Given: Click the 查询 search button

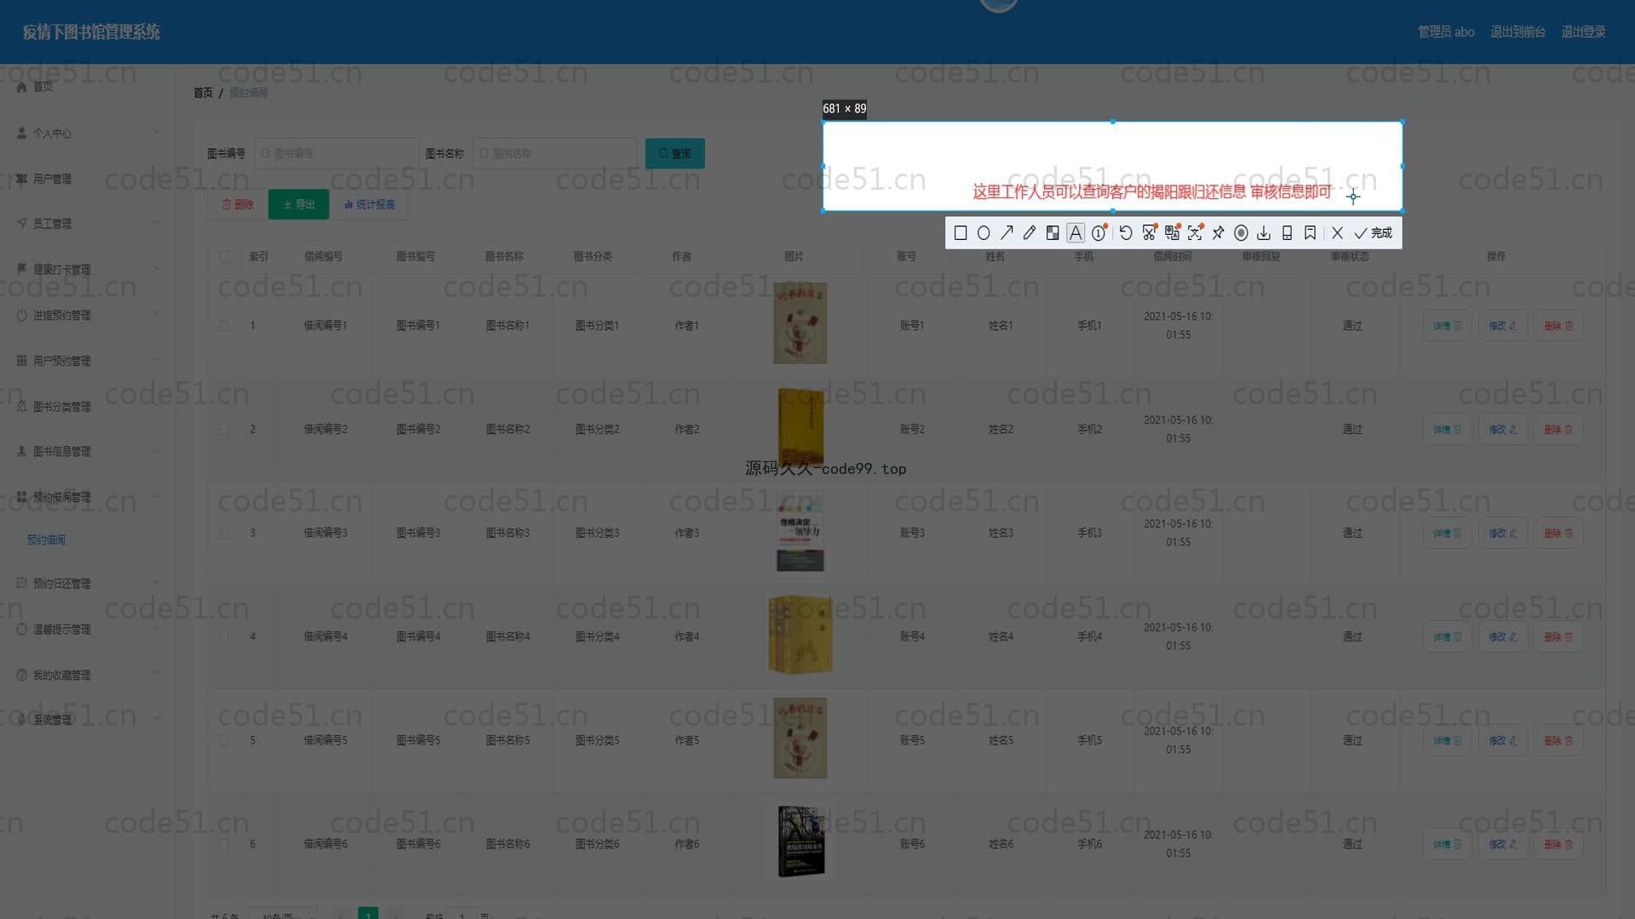Looking at the screenshot, I should click(x=674, y=154).
